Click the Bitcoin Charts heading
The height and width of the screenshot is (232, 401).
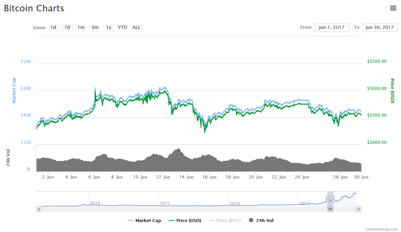pos(34,8)
